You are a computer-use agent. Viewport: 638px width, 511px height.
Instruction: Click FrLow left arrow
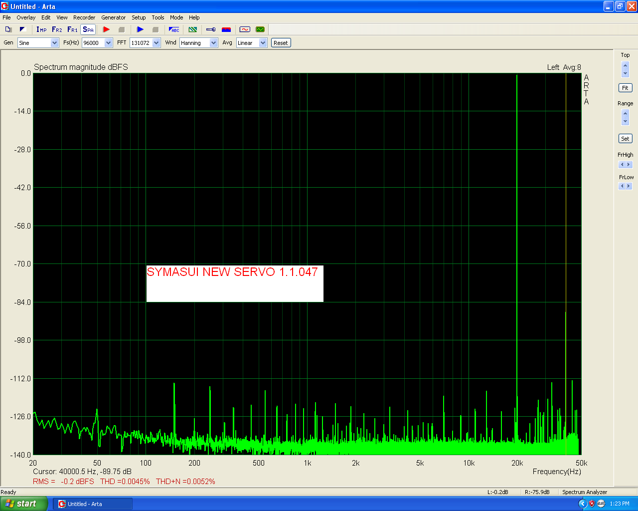[622, 186]
